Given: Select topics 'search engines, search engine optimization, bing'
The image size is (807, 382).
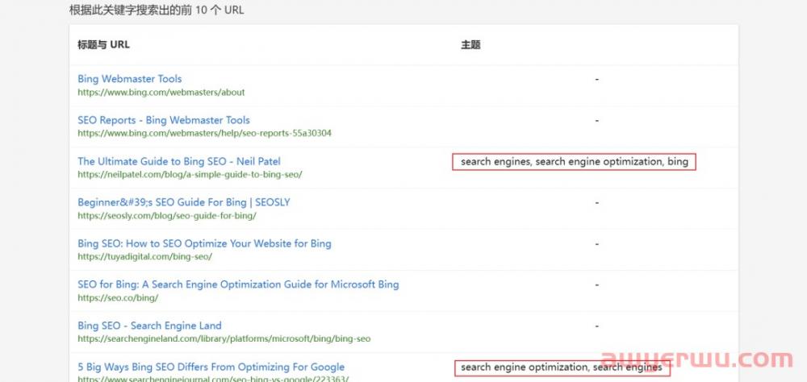Looking at the screenshot, I should [x=575, y=161].
